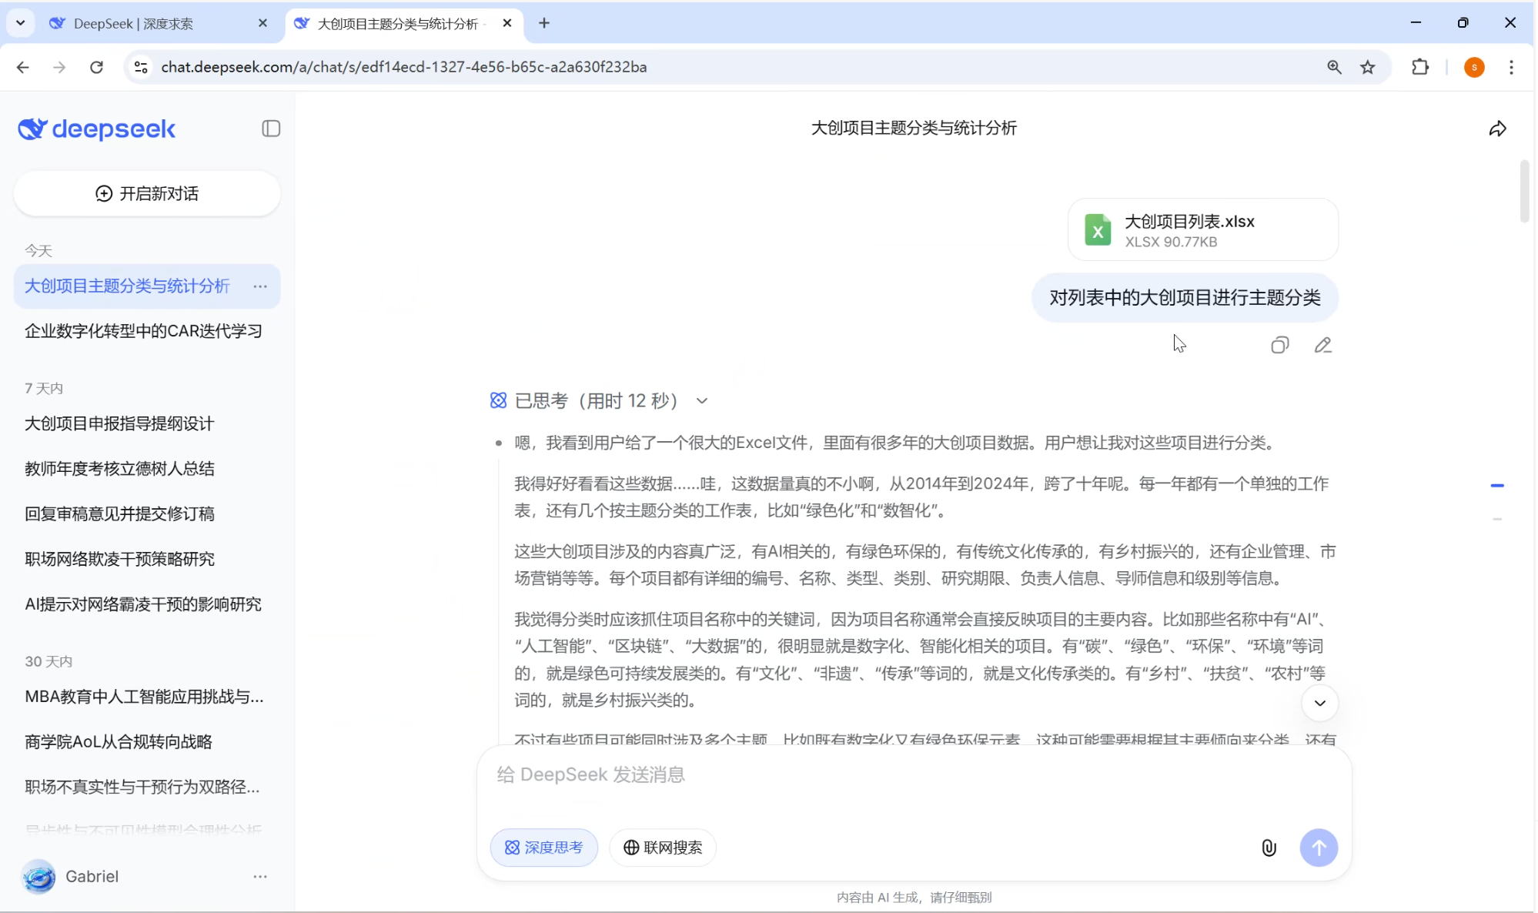The width and height of the screenshot is (1538, 913).
Task: Edit the user message with the pencil icon
Action: (1322, 346)
